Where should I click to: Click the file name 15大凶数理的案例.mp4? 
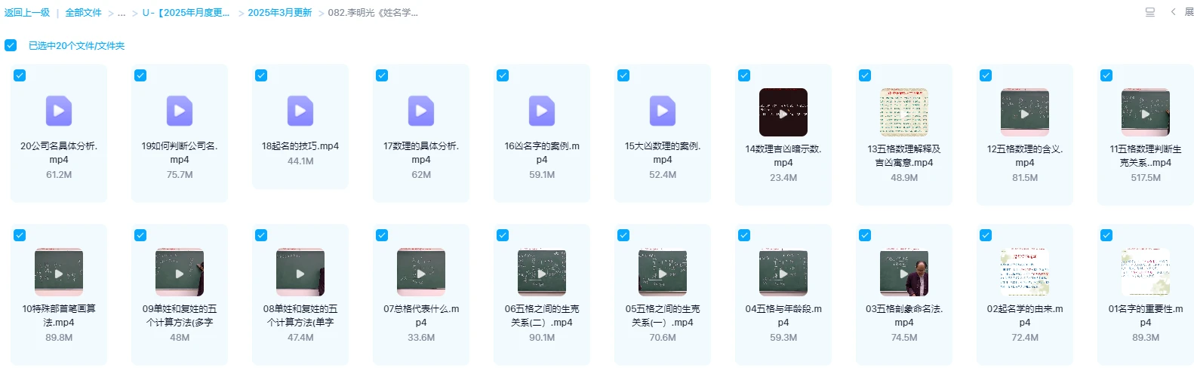coord(663,153)
